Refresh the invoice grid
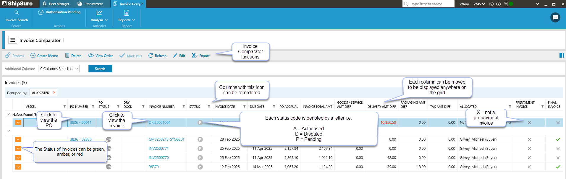This screenshot has width=566, height=179. tap(157, 56)
